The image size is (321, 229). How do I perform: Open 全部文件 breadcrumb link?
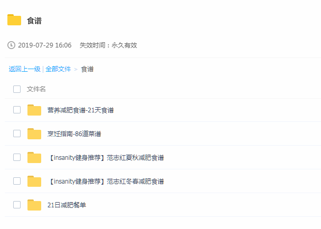click(58, 69)
